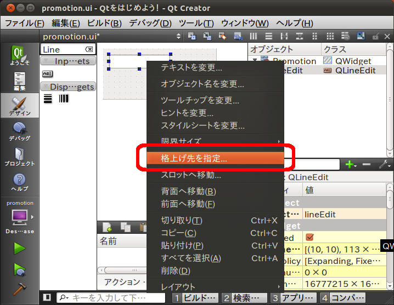Open the Projects (プロジェクト) mode

coord(19,157)
